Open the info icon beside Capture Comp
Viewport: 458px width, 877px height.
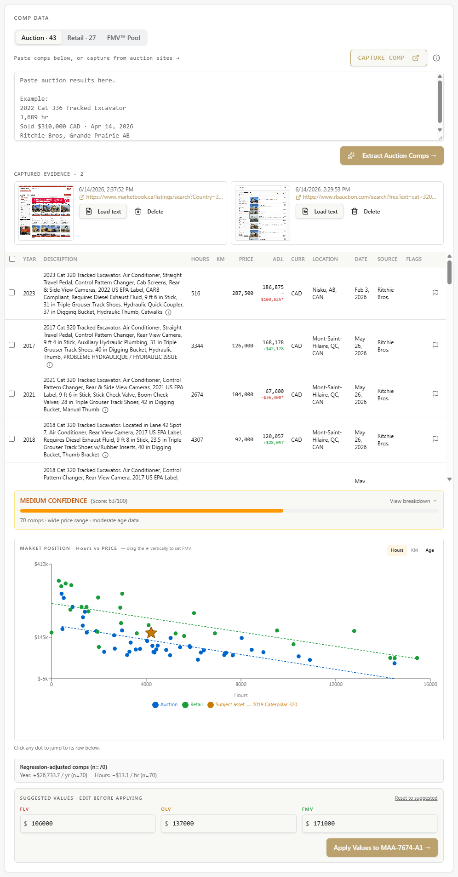[436, 58]
